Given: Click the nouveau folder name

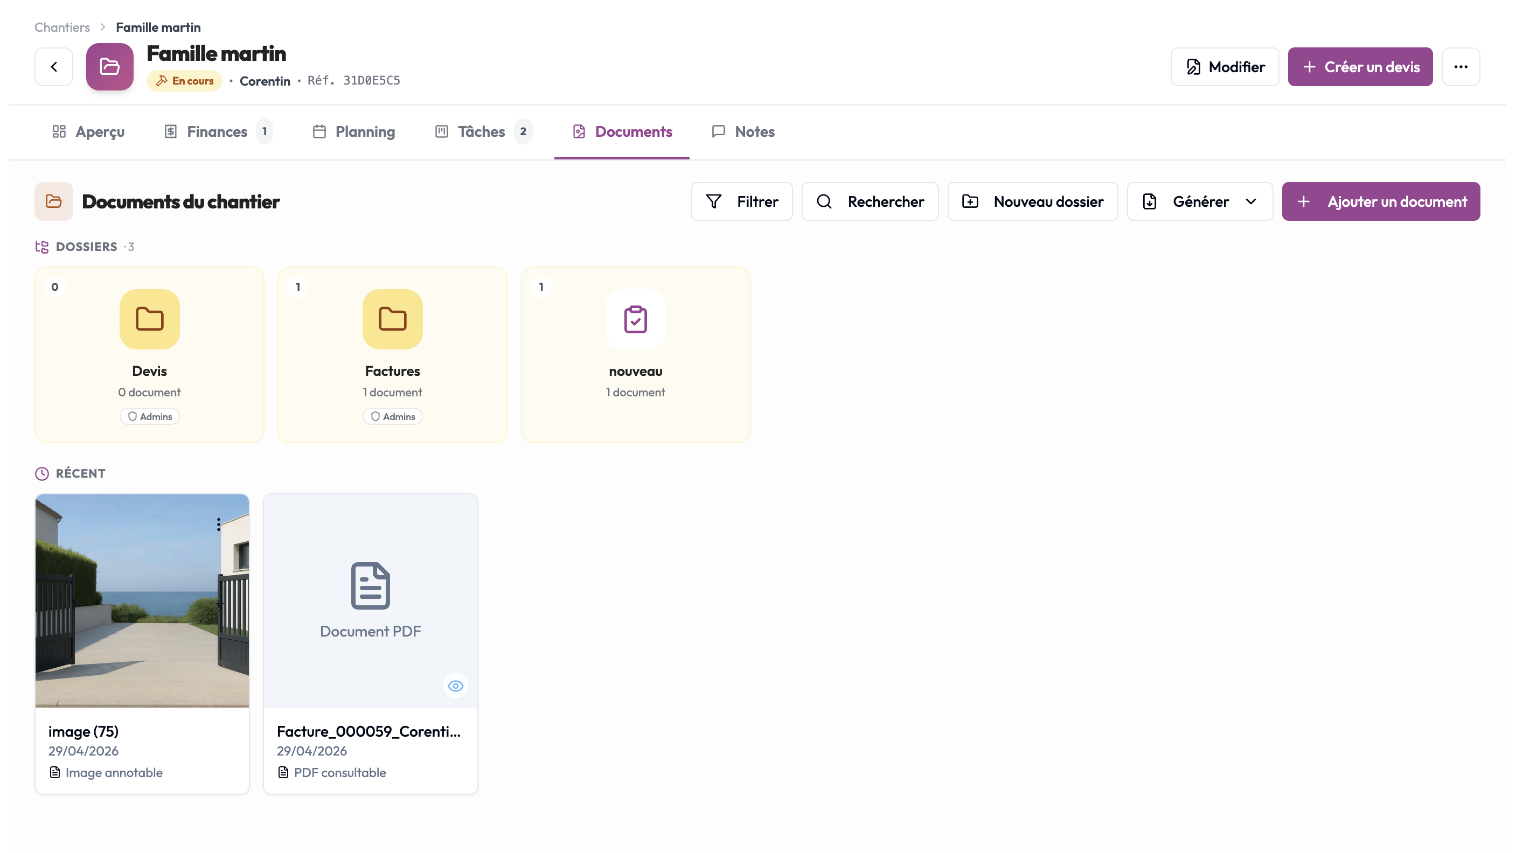Looking at the screenshot, I should coord(636,372).
